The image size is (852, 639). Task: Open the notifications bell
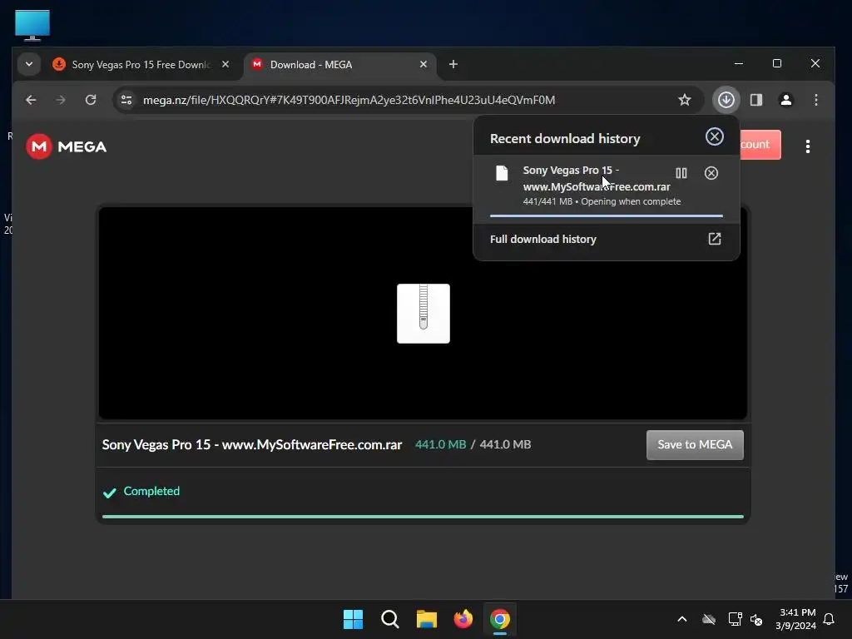pos(829,619)
